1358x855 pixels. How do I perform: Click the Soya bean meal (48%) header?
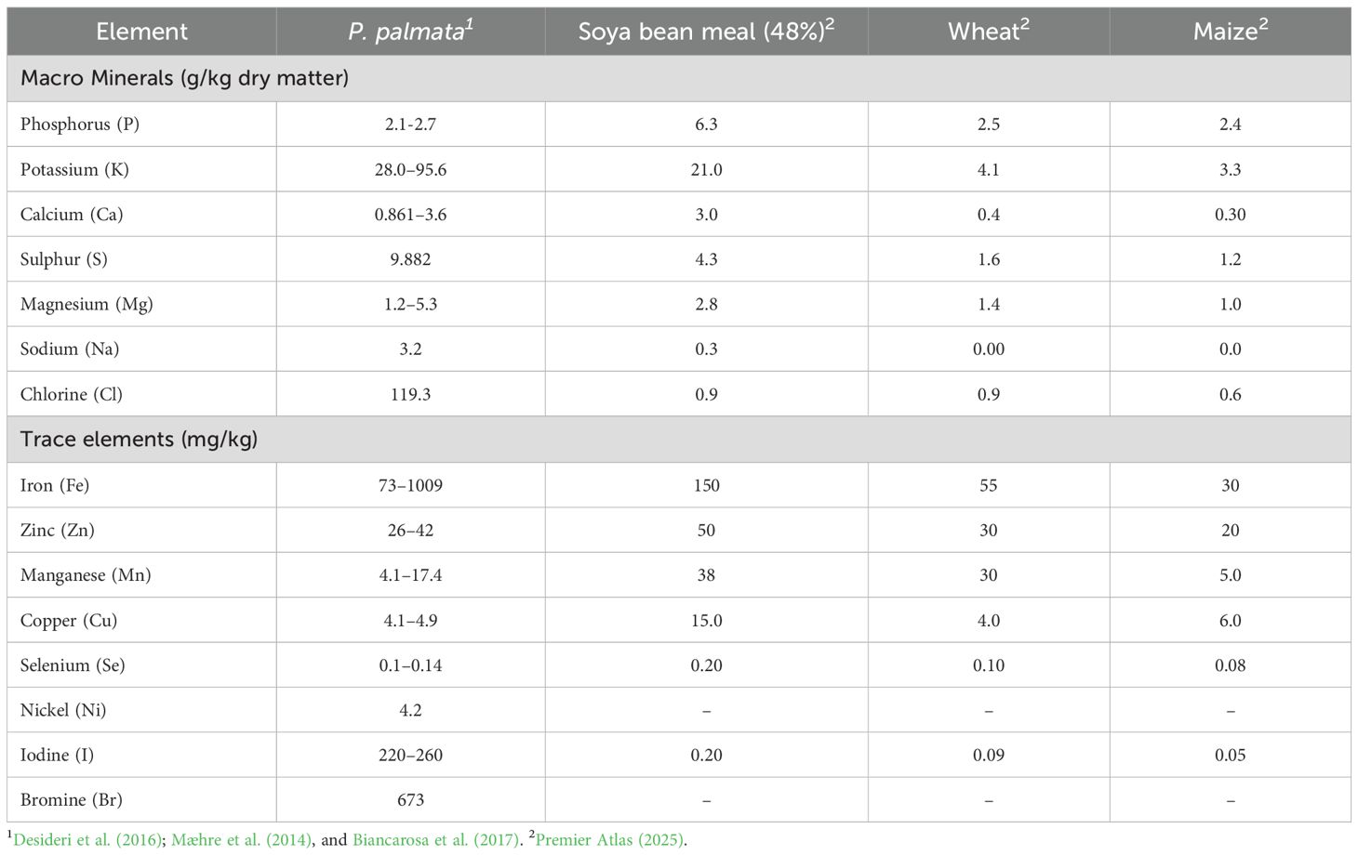click(x=706, y=32)
